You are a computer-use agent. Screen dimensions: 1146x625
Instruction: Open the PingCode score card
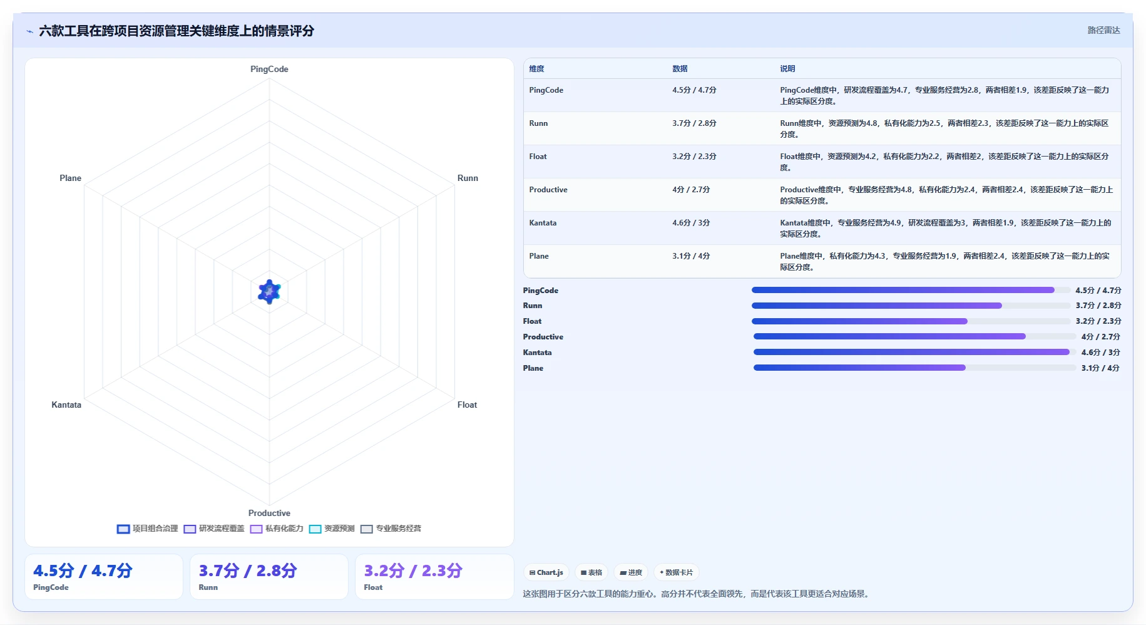(x=104, y=577)
